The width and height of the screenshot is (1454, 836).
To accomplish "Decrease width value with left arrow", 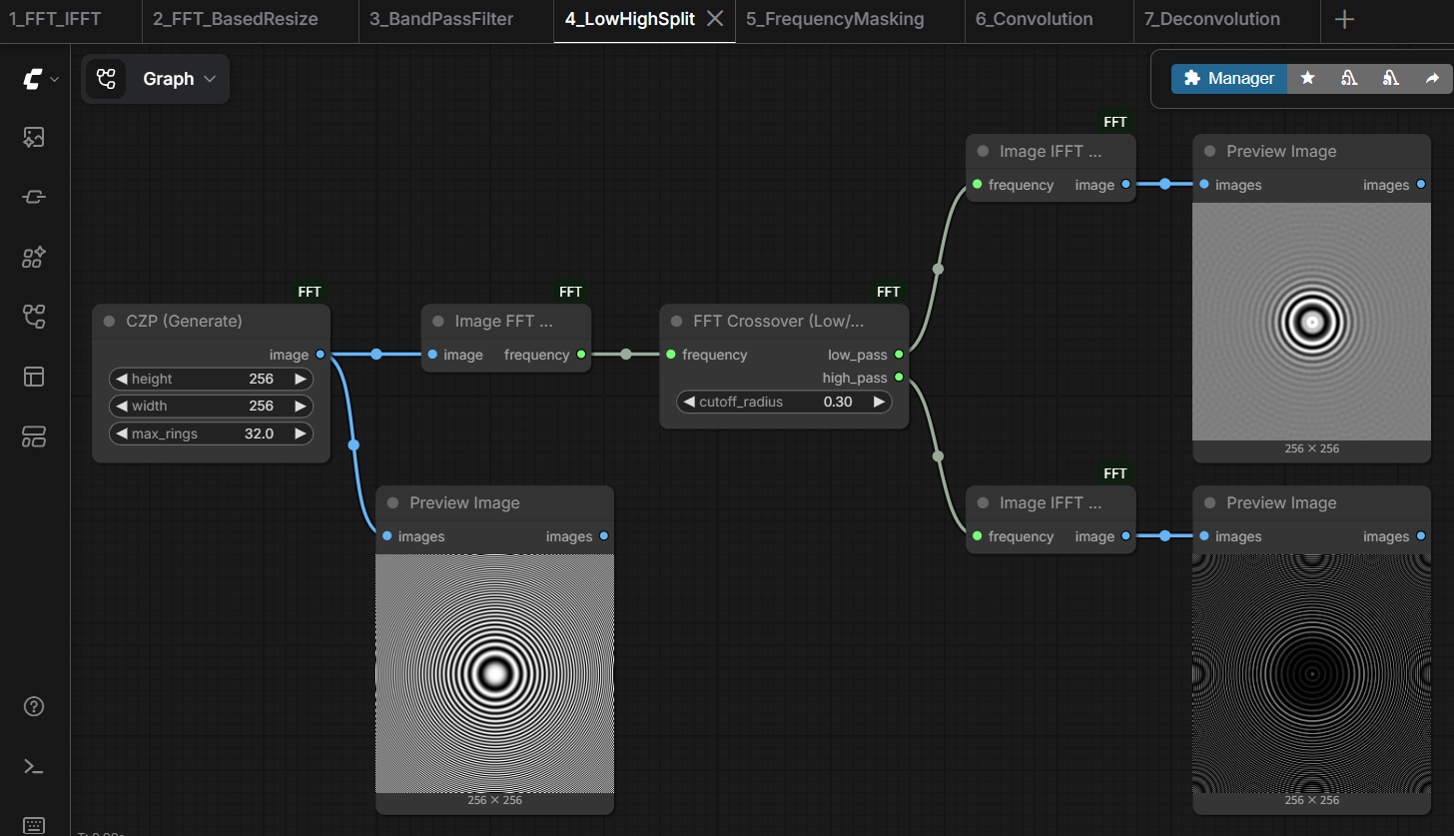I will (122, 407).
